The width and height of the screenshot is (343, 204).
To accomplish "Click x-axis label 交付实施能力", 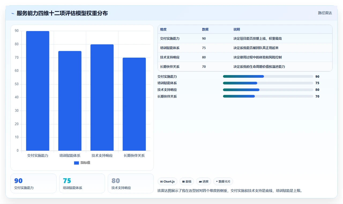I will 38,155.
